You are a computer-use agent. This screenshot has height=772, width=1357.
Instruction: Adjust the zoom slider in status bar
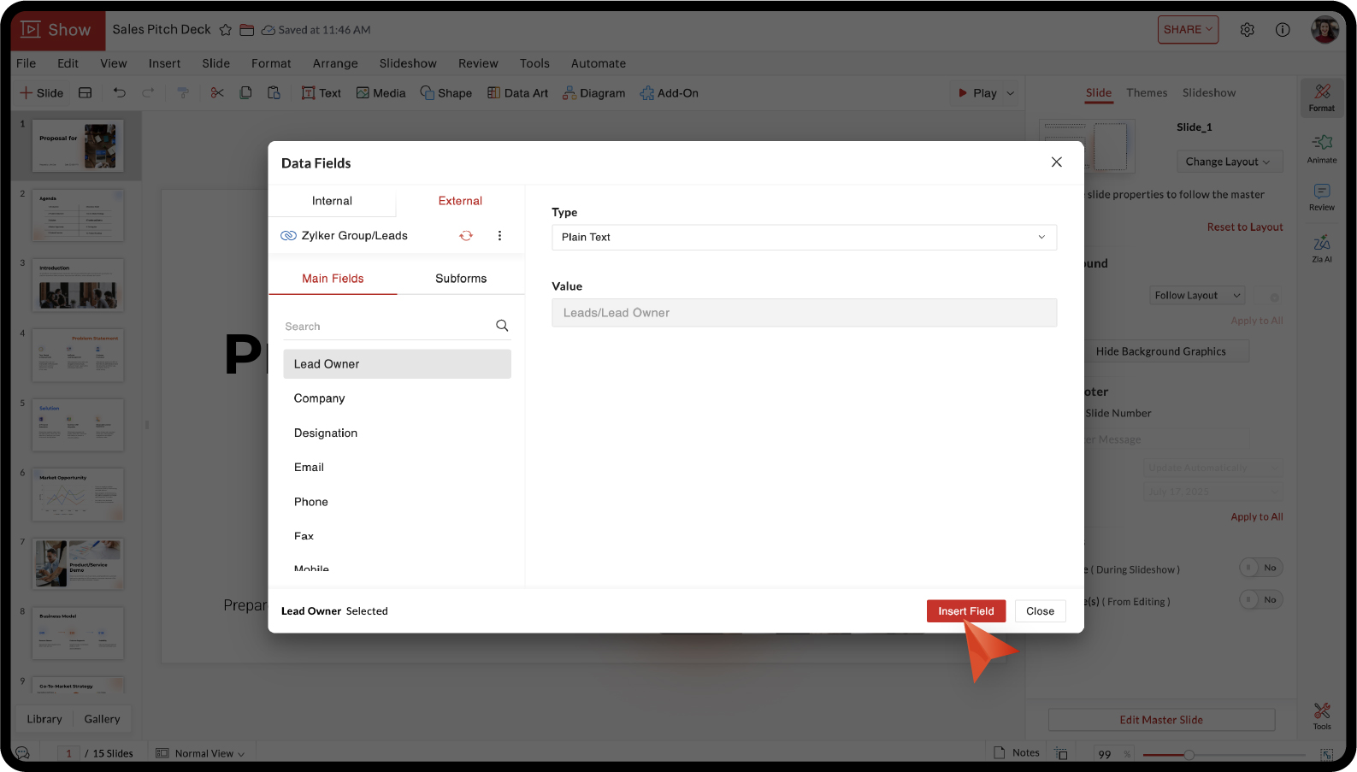(x=1189, y=754)
